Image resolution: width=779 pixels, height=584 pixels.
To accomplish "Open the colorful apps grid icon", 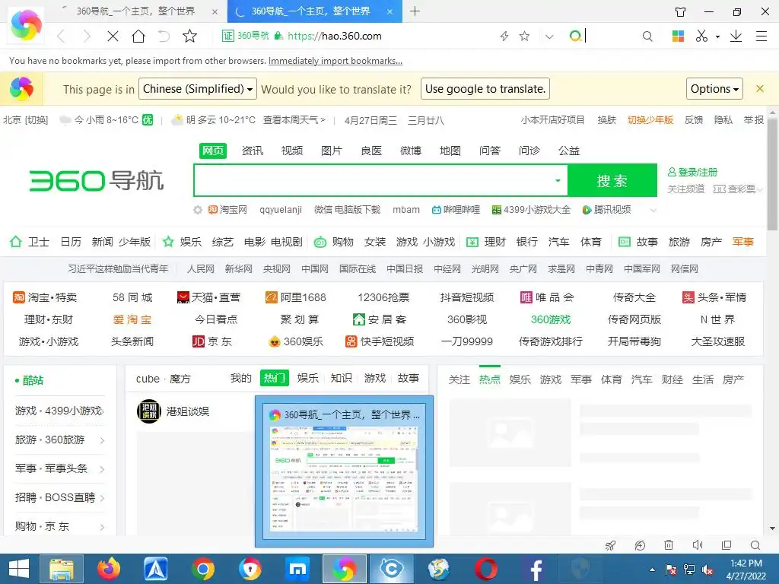I will (678, 36).
